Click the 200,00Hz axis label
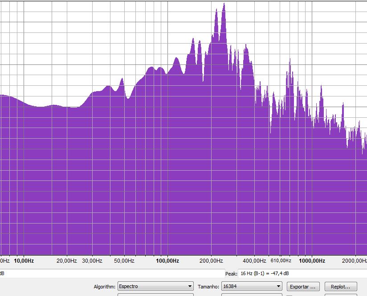Image resolution: width=367 pixels, height=296 pixels. pyautogui.click(x=211, y=261)
